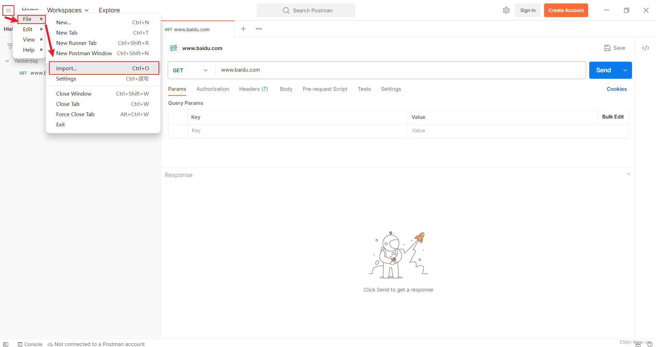Open Settings from File menu
Viewport: 656px width, 347px height.
(103, 79)
